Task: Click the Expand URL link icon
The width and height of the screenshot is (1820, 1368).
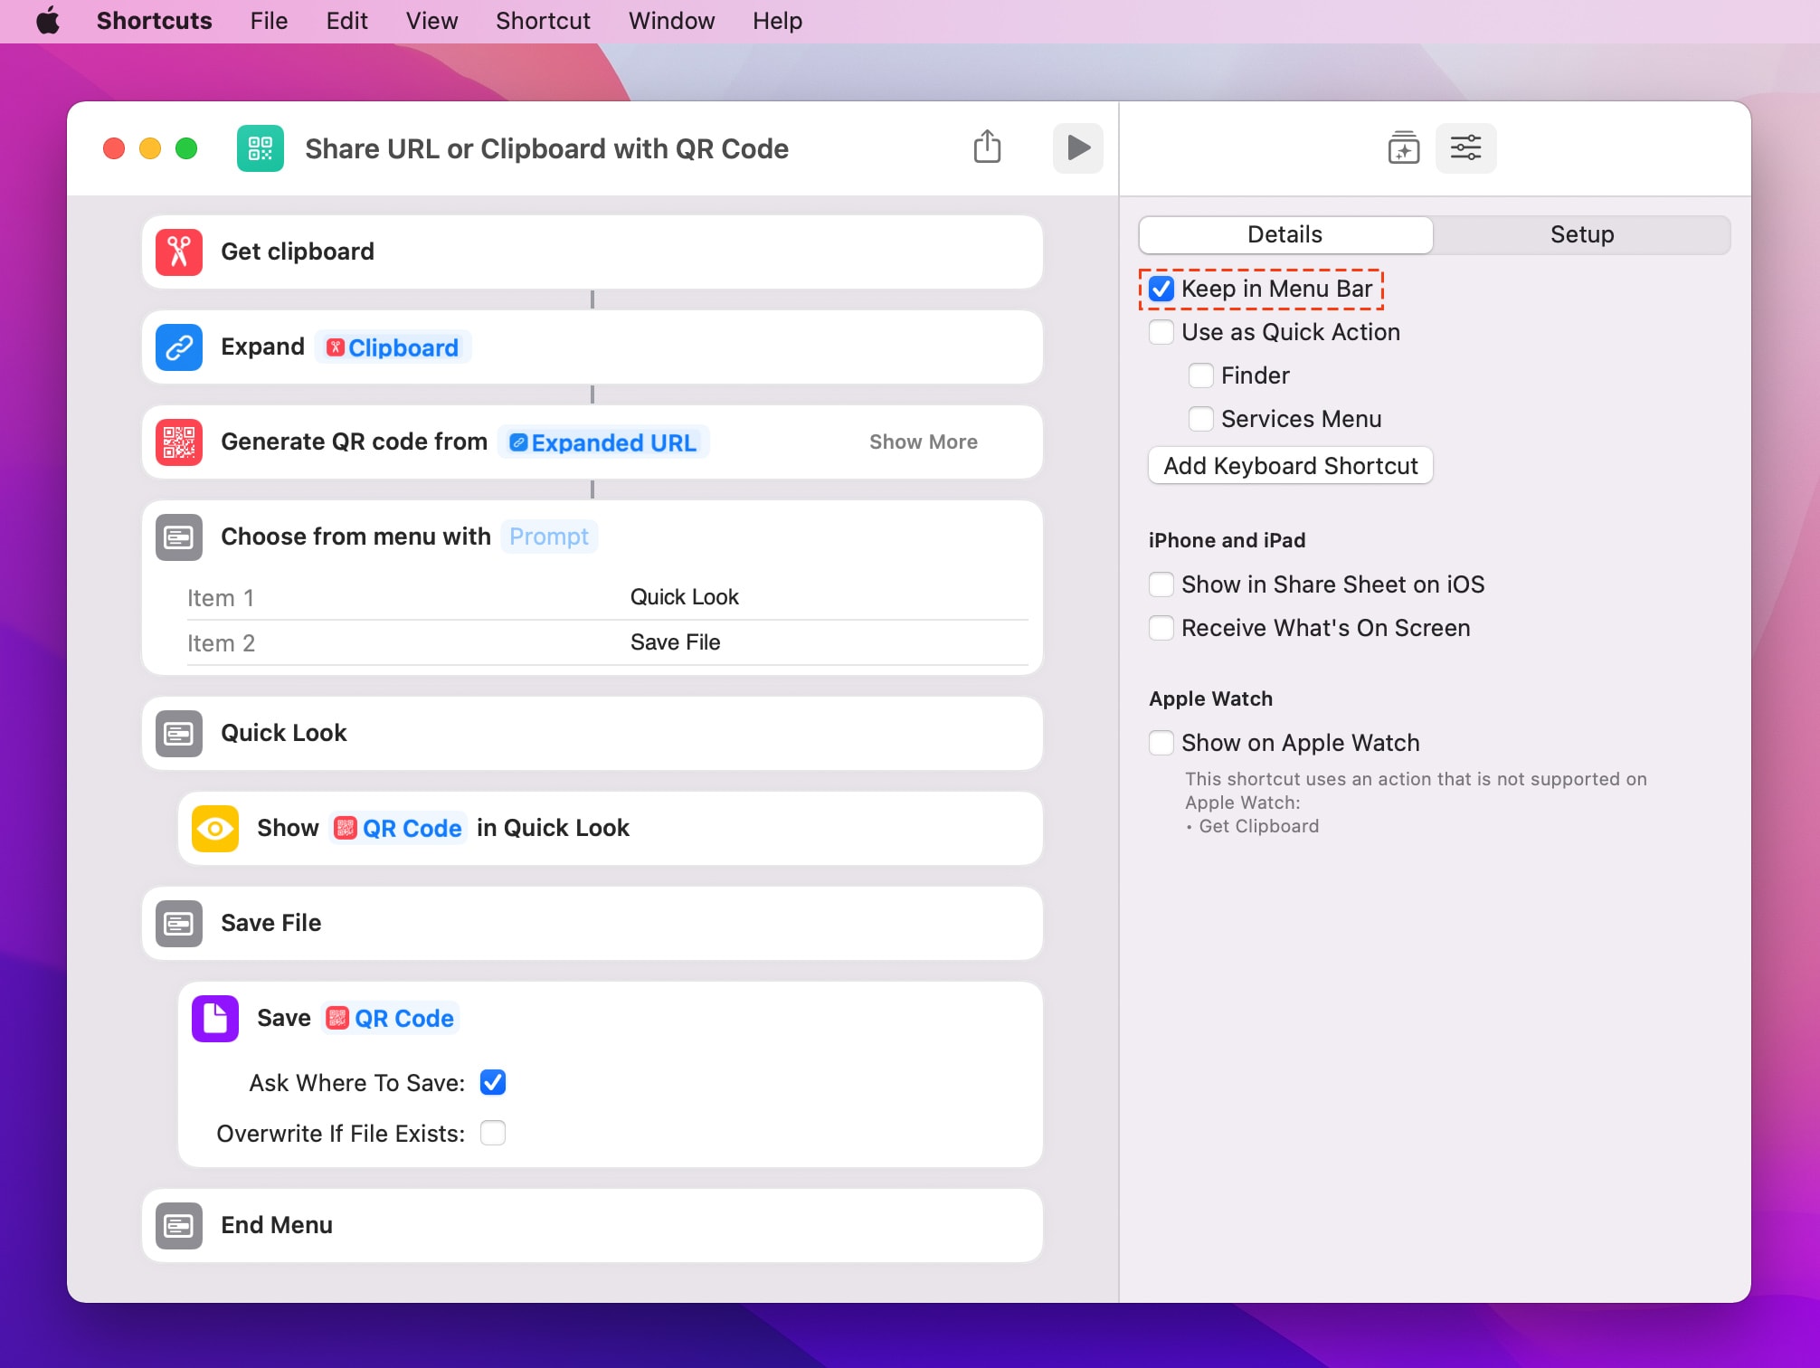Action: point(178,347)
